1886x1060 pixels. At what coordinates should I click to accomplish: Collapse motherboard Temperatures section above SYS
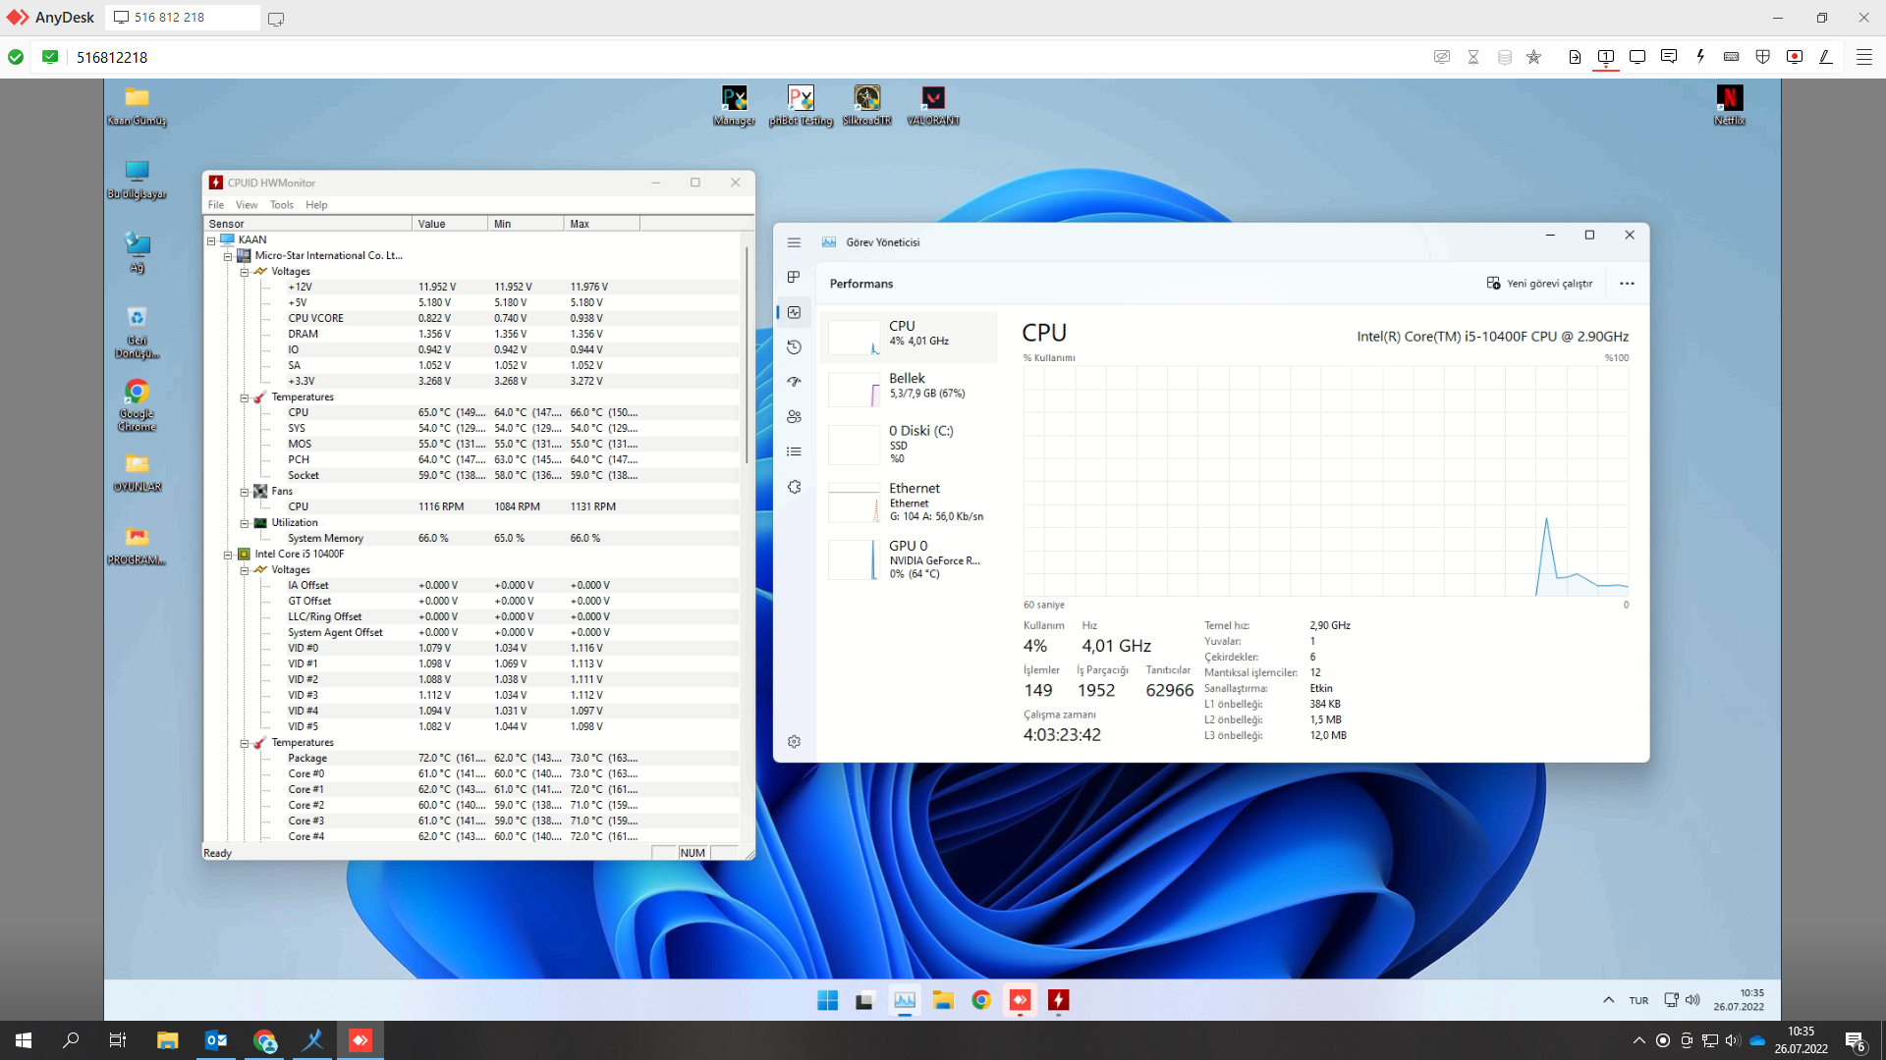[245, 397]
